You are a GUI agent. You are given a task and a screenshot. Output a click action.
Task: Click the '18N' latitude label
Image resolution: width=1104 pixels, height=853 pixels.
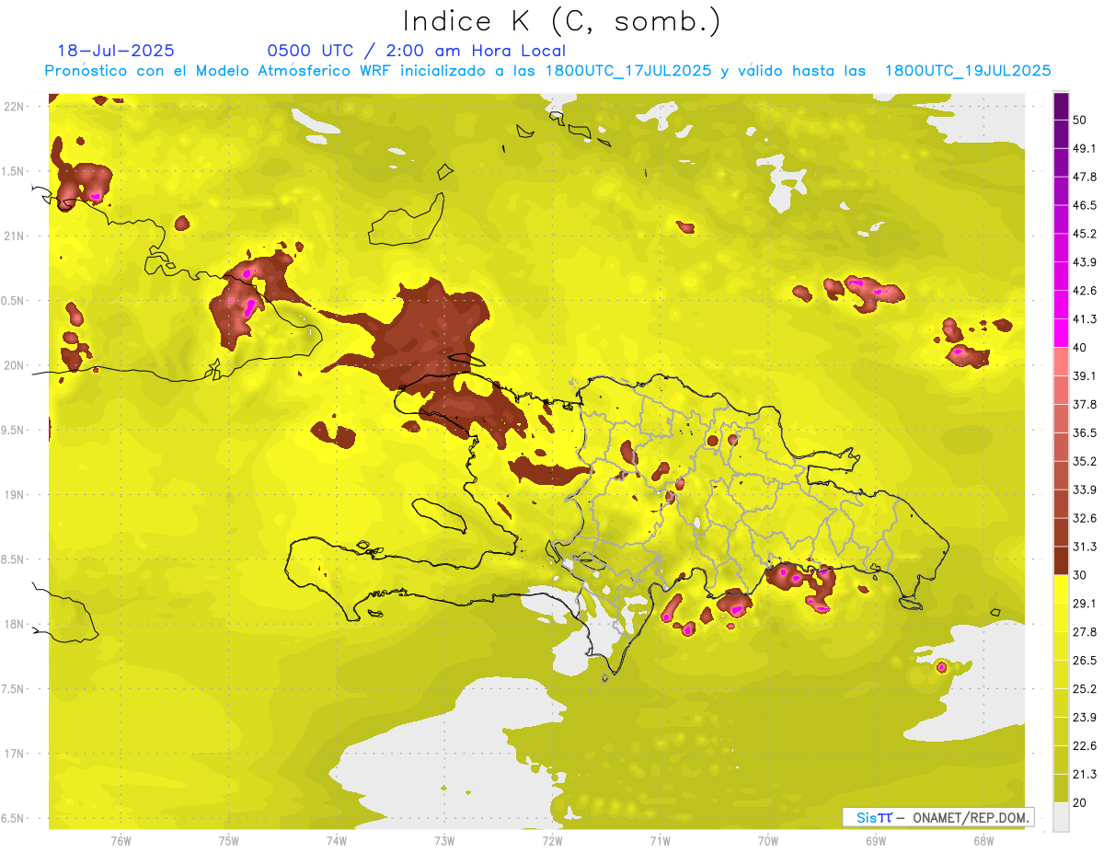14,625
